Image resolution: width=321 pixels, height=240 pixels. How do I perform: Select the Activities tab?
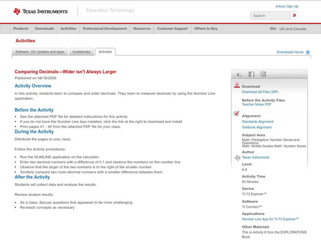(105, 52)
